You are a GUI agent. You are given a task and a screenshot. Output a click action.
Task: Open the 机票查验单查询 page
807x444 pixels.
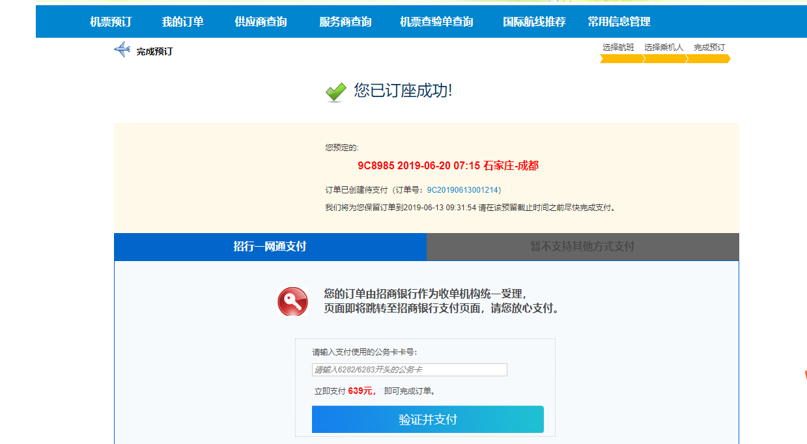click(x=436, y=21)
